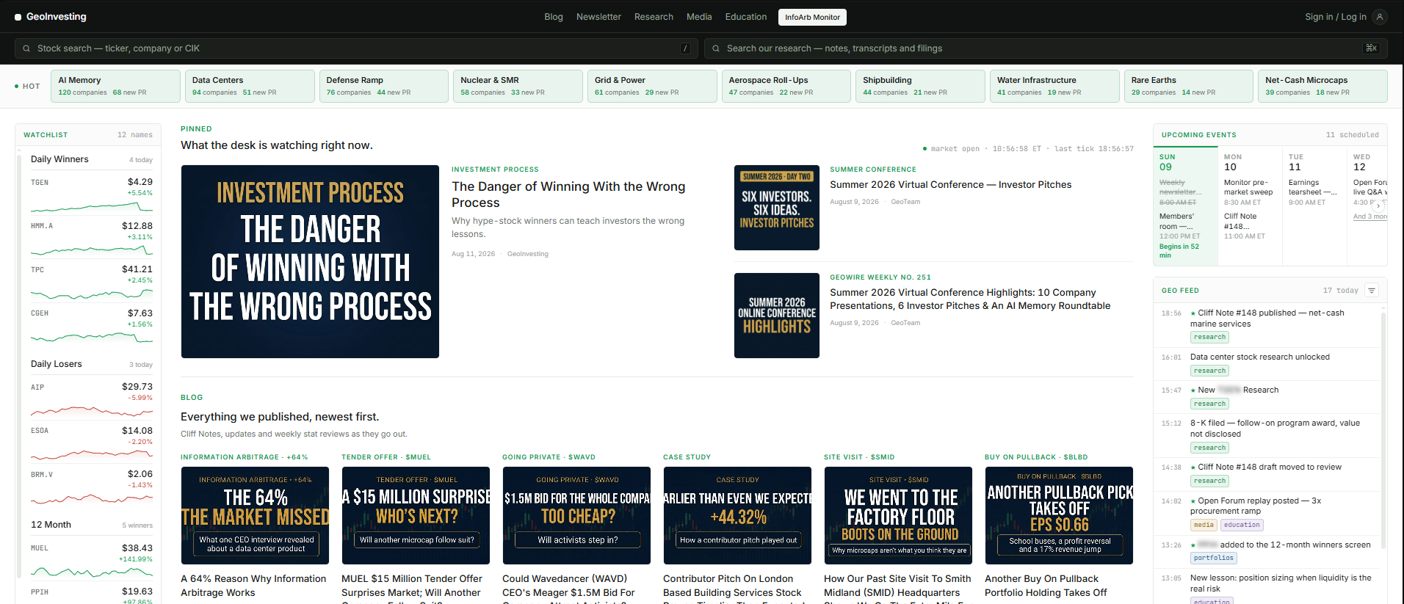Viewport: 1404px width, 604px height.
Task: Select the AI Memory hot theme
Action: 115,86
